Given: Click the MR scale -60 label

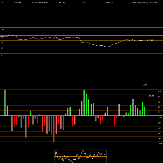Looking at the screenshot, I should pyautogui.click(x=159, y=133).
